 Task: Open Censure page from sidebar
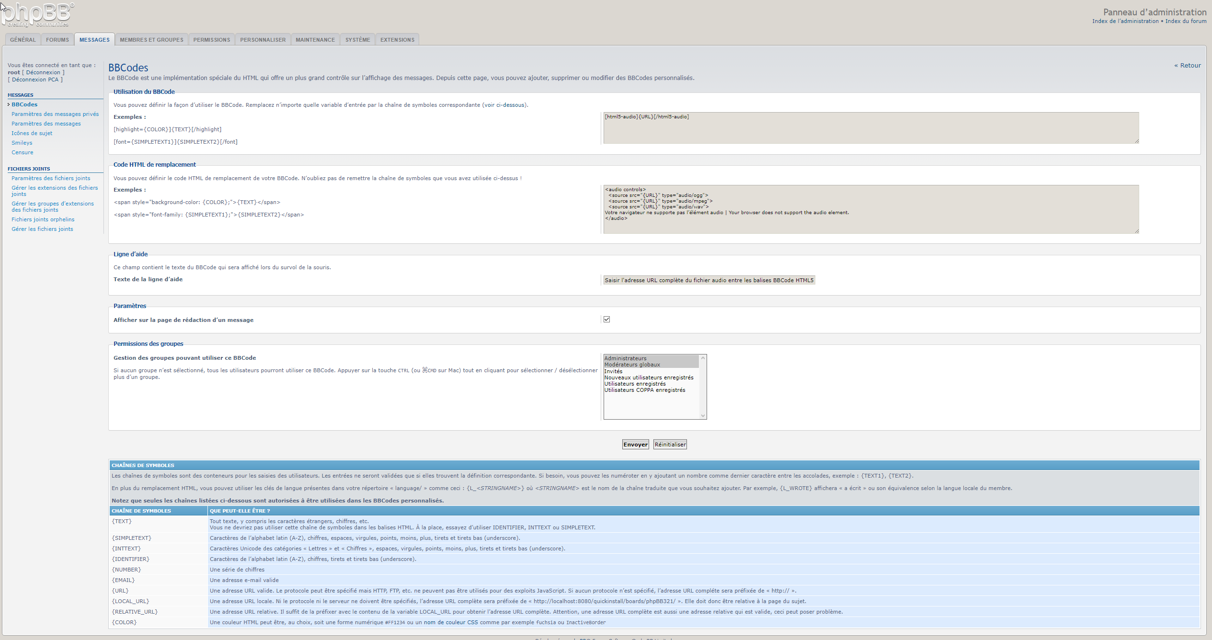point(23,152)
